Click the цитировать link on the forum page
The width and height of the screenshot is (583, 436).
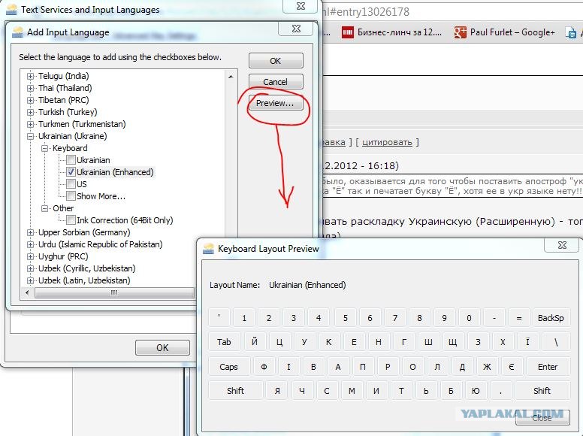click(x=388, y=142)
